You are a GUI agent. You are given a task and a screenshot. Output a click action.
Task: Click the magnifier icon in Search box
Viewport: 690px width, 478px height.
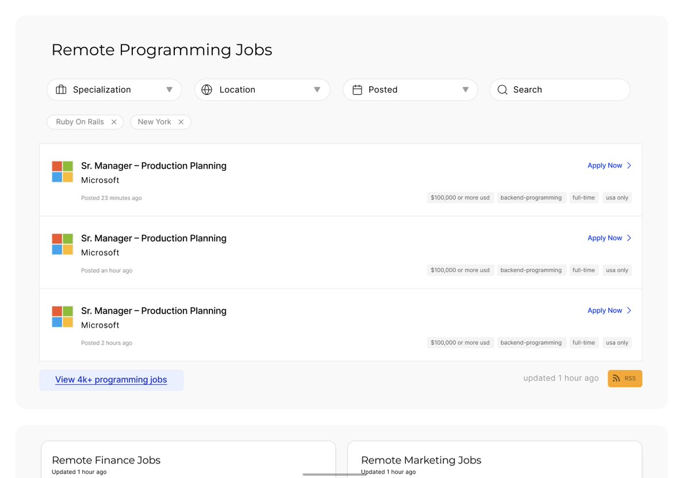[503, 90]
